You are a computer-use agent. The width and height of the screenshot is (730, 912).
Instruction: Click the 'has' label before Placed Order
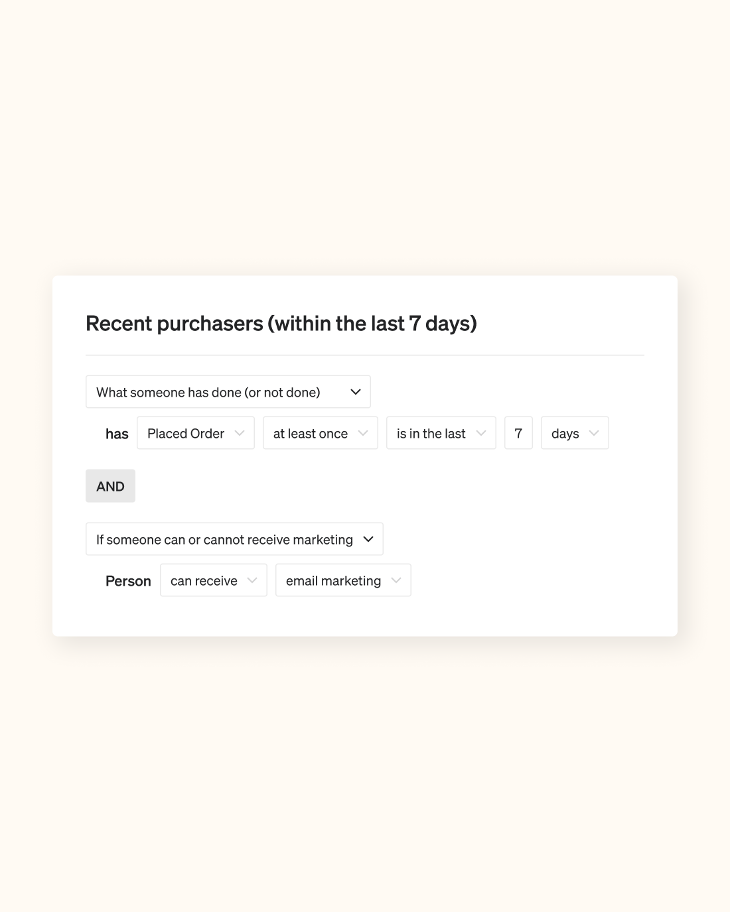[117, 433]
